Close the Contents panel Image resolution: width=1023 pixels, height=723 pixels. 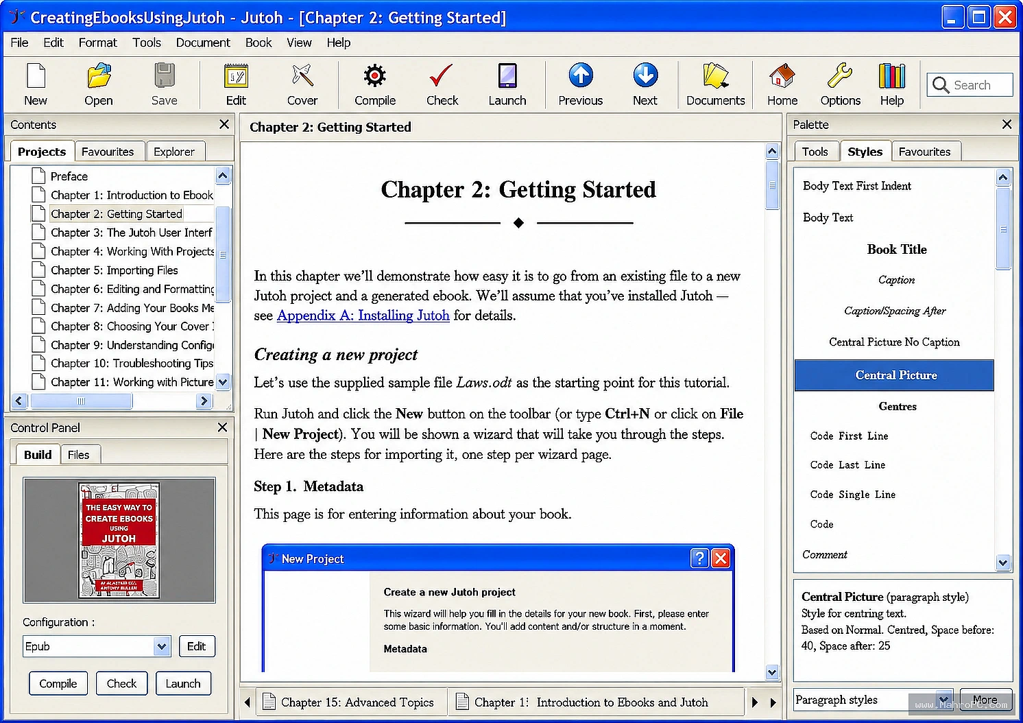[224, 124]
